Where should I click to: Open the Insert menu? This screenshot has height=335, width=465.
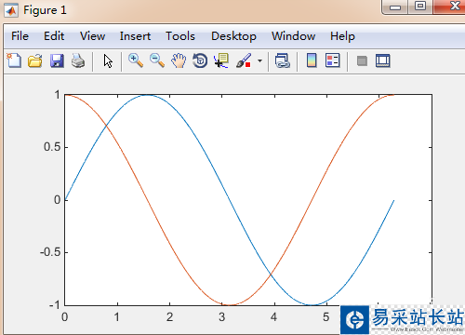135,36
